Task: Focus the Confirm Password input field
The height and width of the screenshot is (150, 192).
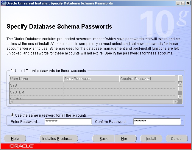Action: [157, 121]
